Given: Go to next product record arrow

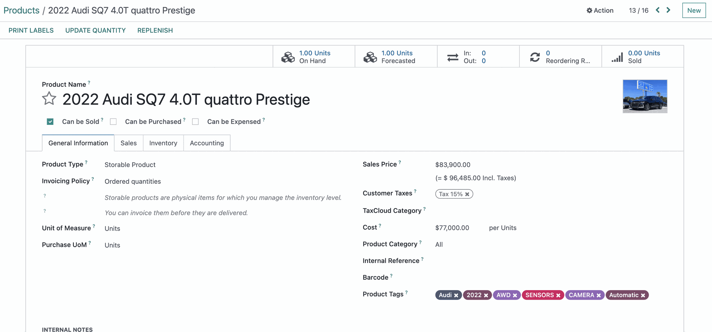Looking at the screenshot, I should tap(668, 10).
